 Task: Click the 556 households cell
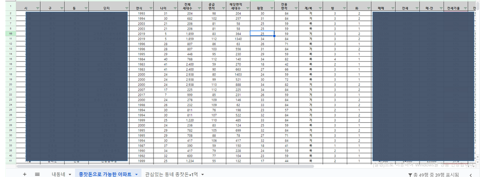pos(238,49)
